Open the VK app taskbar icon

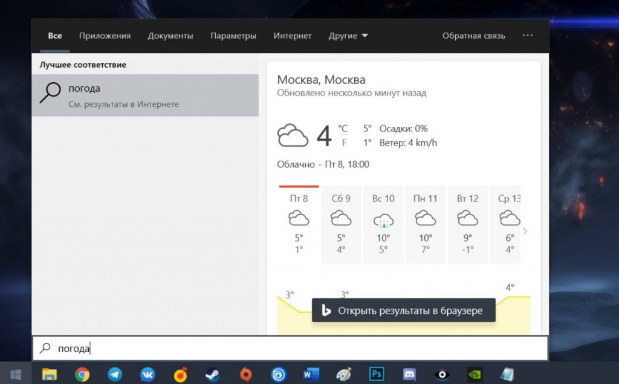click(x=147, y=375)
